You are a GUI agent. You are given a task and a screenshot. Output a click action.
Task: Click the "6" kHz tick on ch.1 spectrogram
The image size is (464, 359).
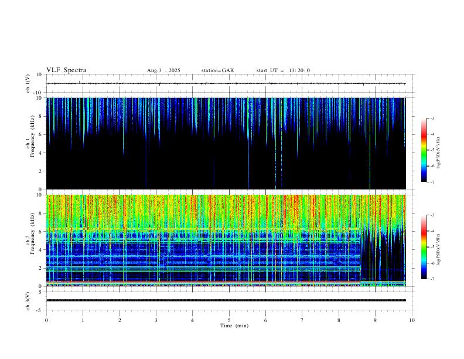coord(40,134)
